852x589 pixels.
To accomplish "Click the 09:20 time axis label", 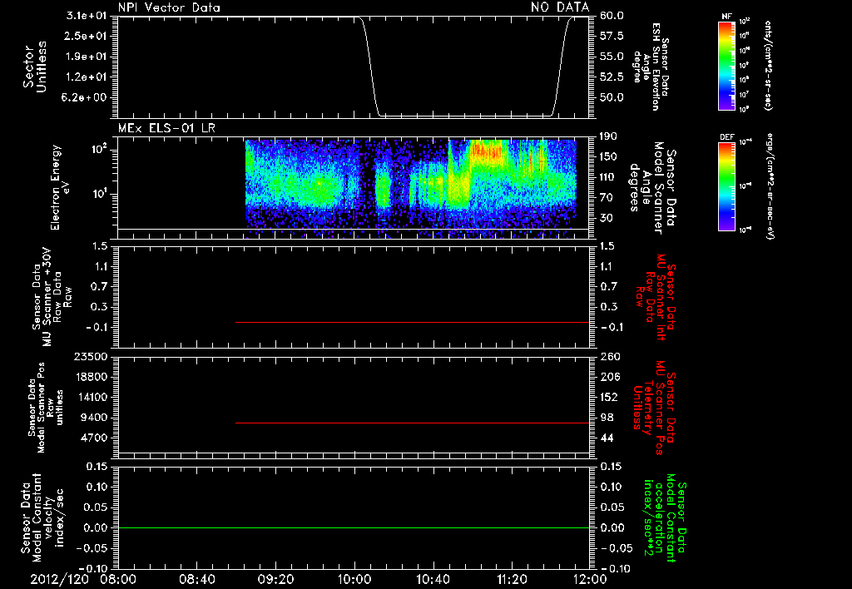I will click(x=275, y=579).
